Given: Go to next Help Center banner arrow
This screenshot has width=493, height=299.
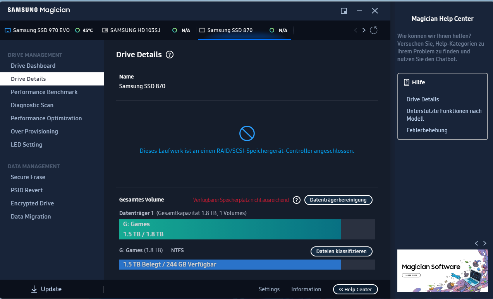Looking at the screenshot, I should [x=484, y=243].
